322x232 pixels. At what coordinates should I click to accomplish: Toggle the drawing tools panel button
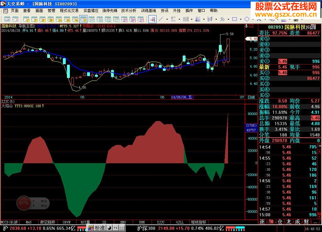click(x=152, y=19)
